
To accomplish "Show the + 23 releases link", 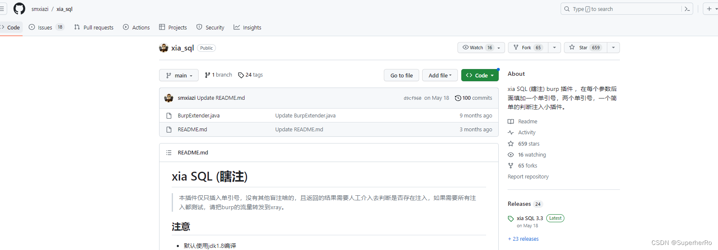I will click(523, 239).
